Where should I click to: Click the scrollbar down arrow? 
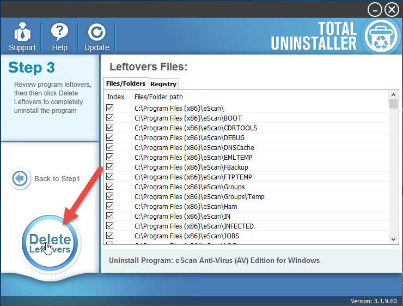[393, 239]
